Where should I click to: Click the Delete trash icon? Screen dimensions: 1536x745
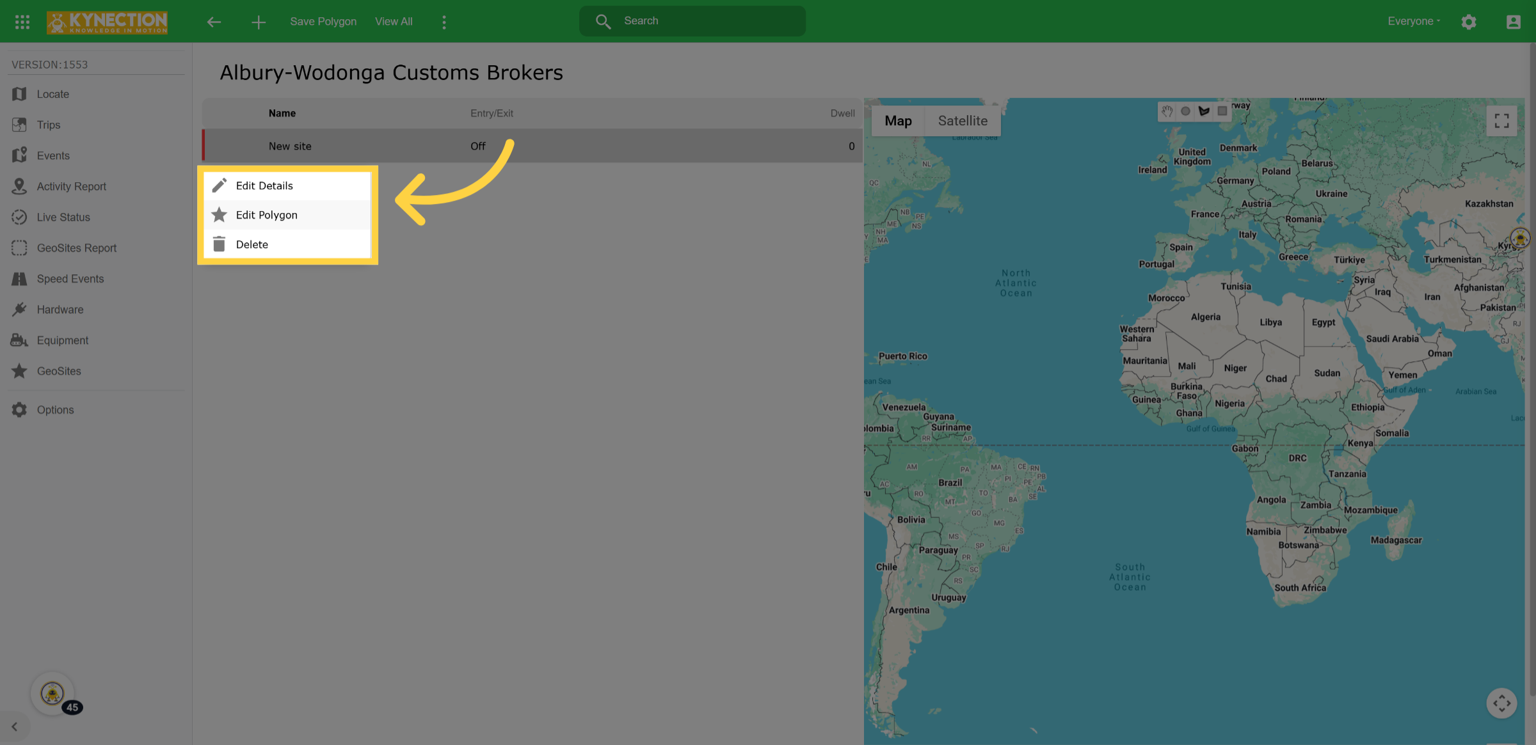point(219,244)
